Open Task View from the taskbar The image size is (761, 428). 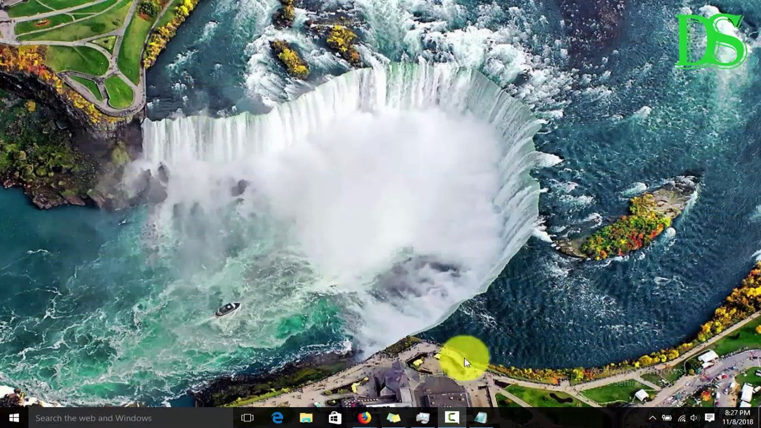pos(247,418)
